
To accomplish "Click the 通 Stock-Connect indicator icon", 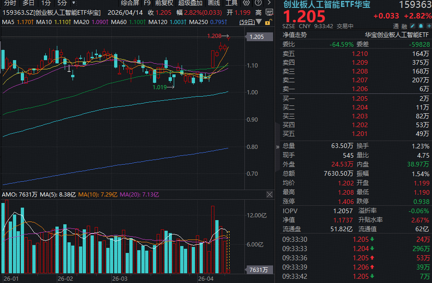I will point(395,26).
